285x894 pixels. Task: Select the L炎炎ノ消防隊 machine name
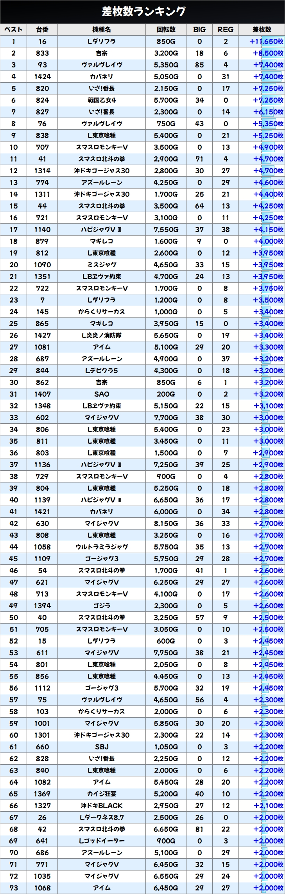point(102,335)
